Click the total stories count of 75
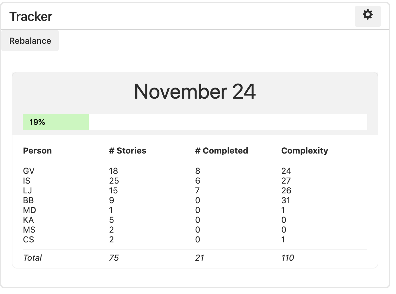Image resolution: width=396 pixels, height=294 pixels. [113, 258]
